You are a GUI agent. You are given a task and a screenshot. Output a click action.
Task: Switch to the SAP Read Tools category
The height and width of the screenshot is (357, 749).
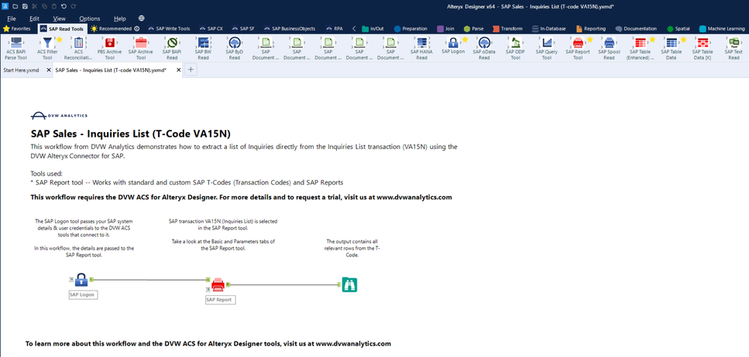coord(62,29)
